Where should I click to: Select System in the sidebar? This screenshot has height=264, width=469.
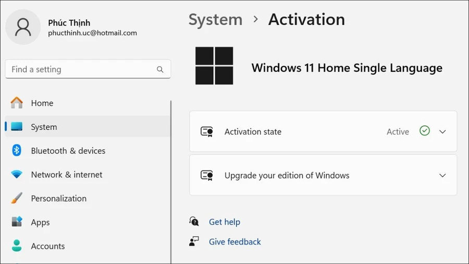click(x=88, y=127)
